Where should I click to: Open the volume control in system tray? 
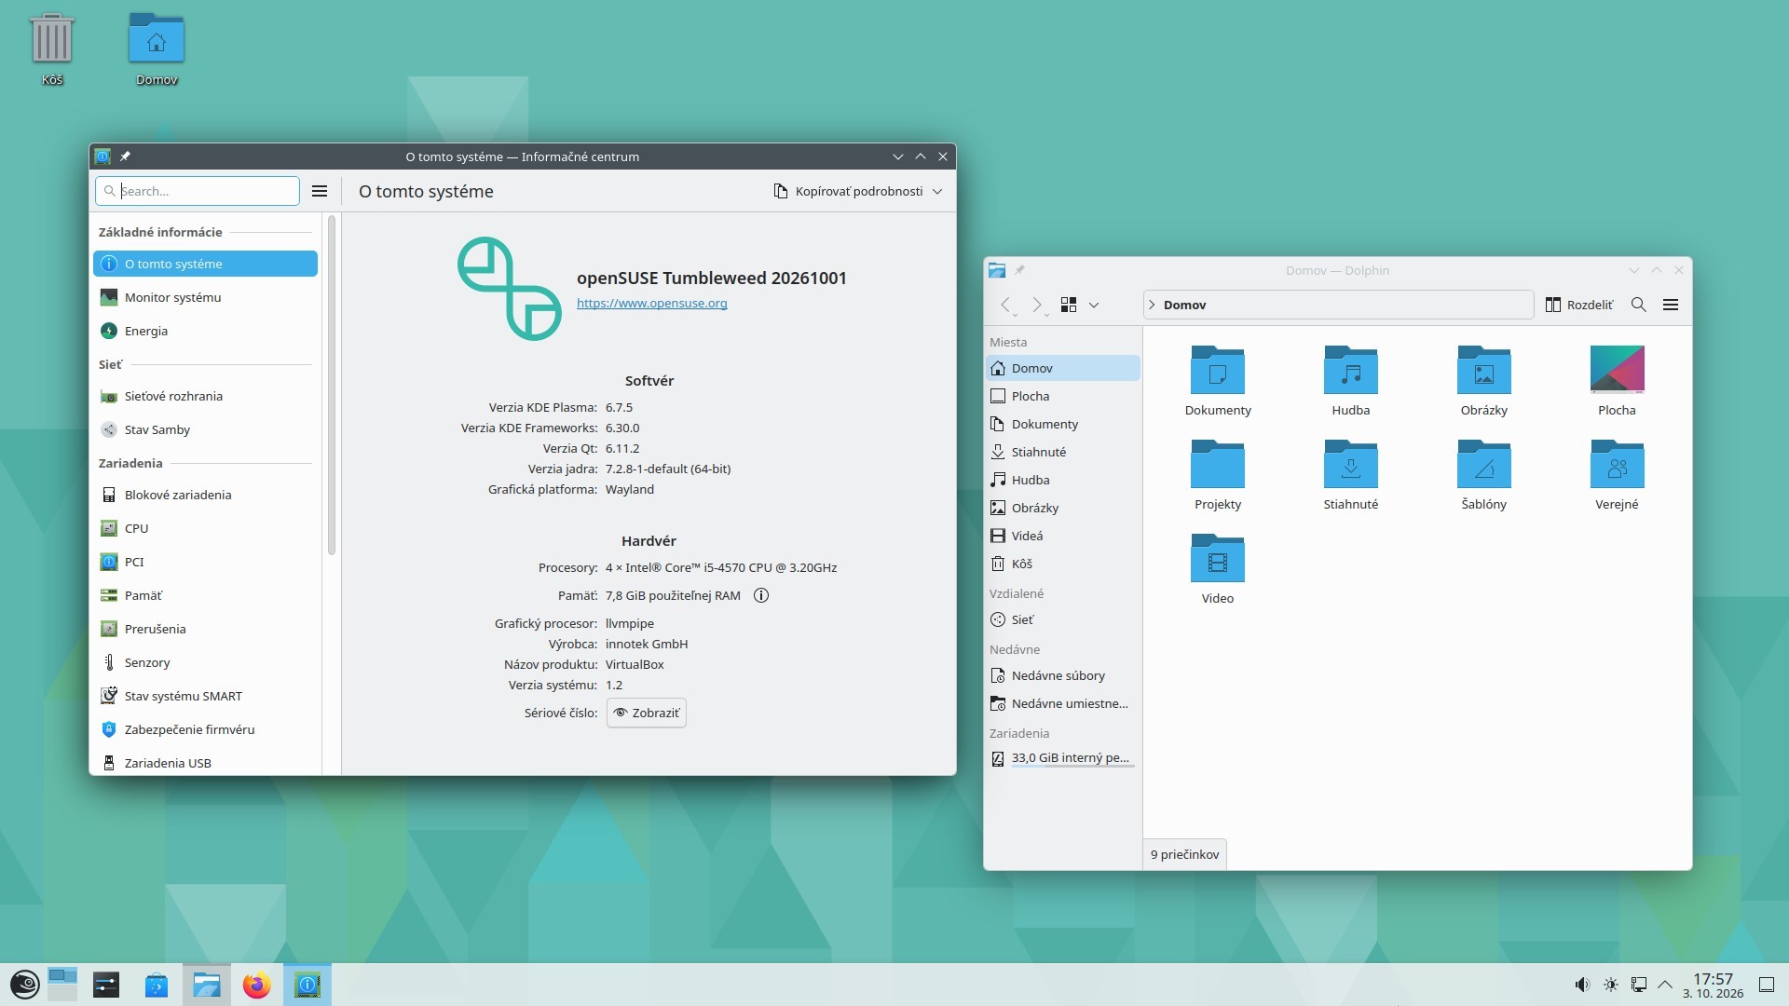(x=1582, y=985)
